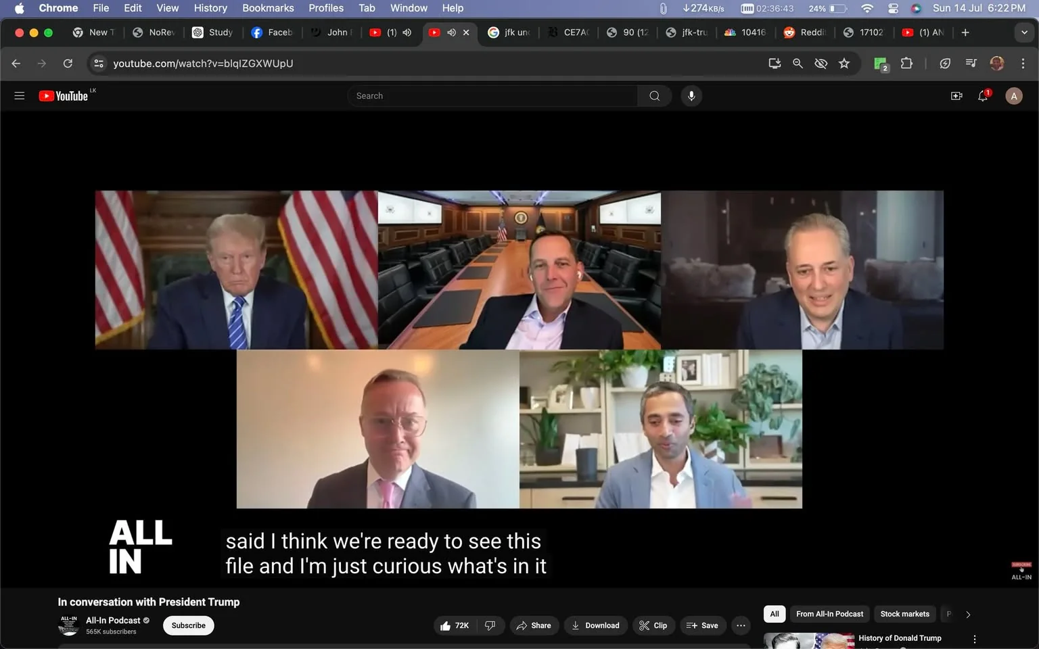Screen dimensions: 1039x649
Task: Open a new tab with plus button
Action: click(x=965, y=32)
